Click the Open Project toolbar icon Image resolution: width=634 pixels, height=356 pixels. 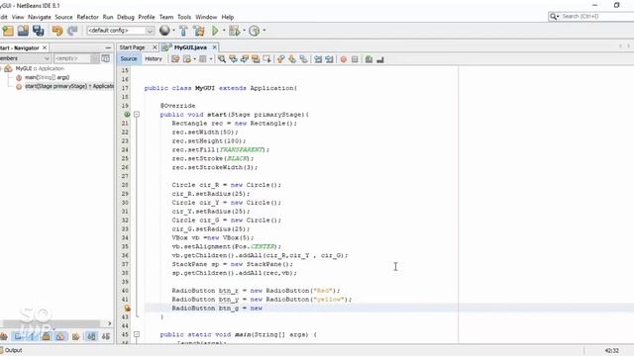coord(23,31)
